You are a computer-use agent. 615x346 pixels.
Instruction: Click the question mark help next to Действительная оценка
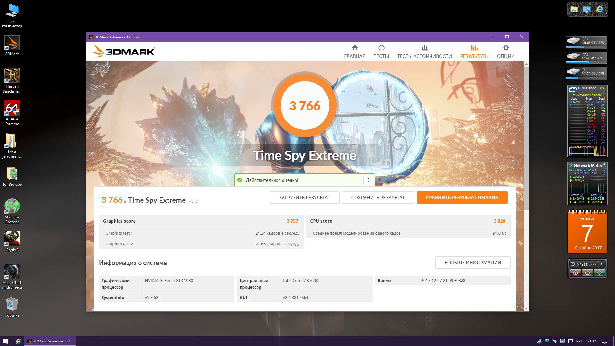coord(368,180)
